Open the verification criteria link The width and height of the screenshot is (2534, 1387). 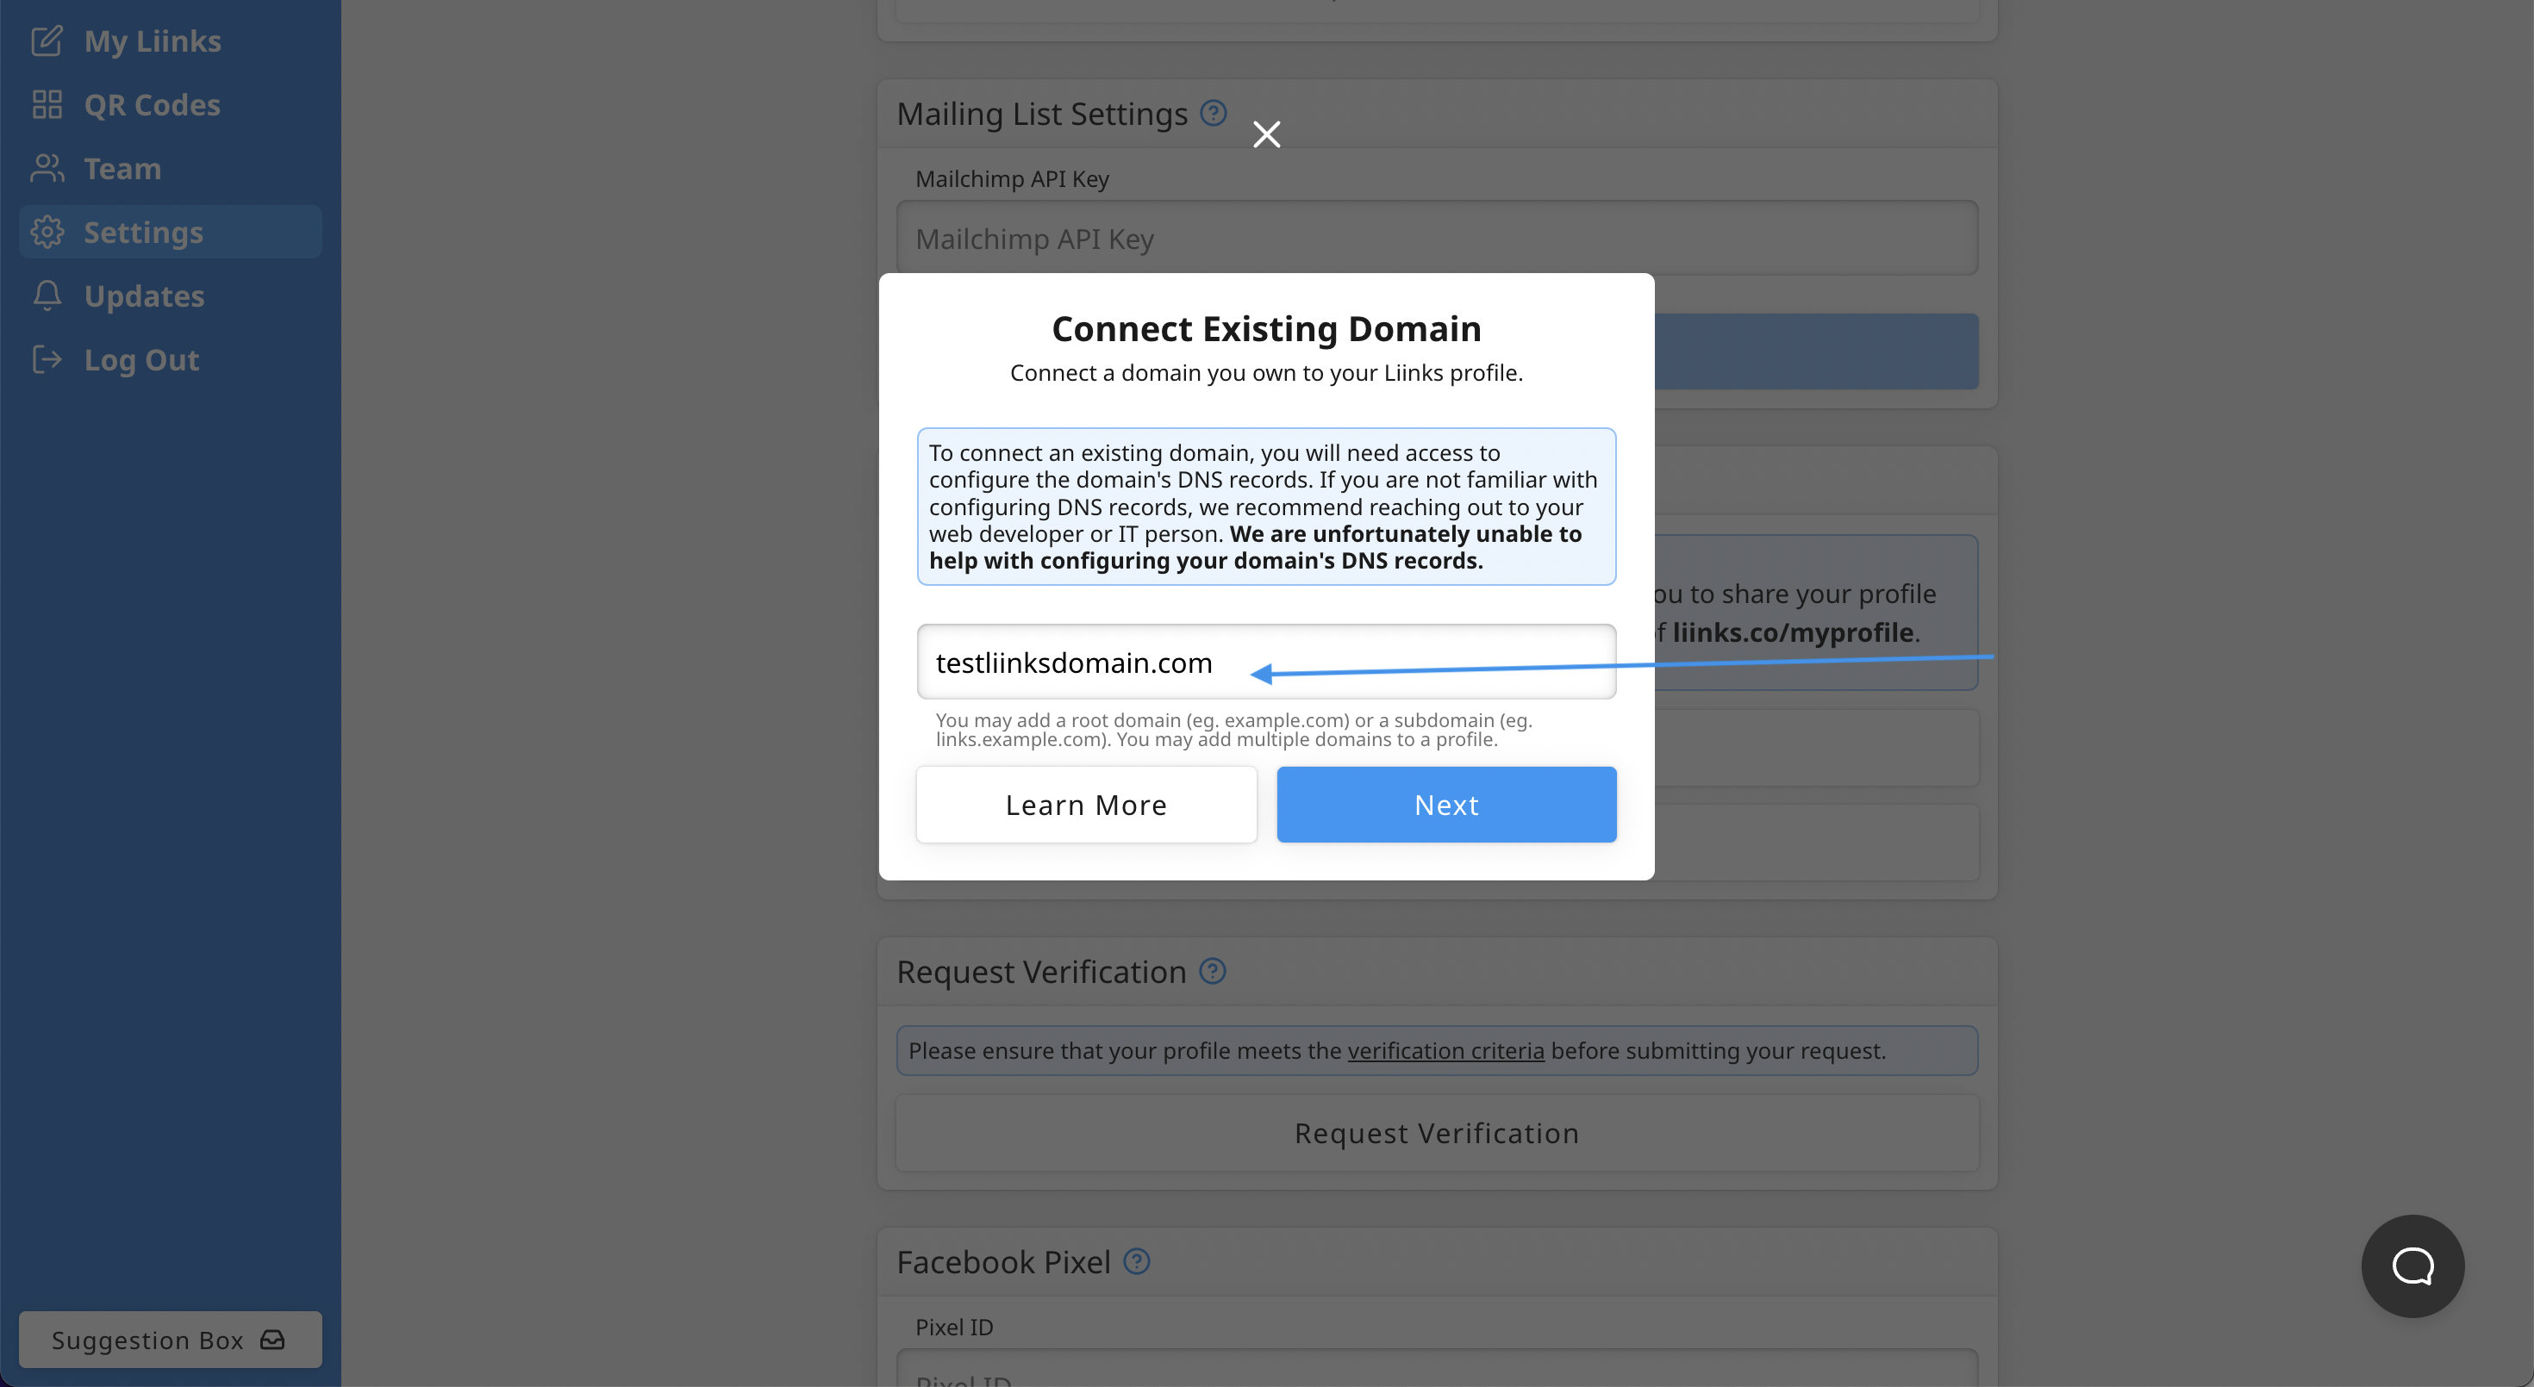[1445, 1051]
